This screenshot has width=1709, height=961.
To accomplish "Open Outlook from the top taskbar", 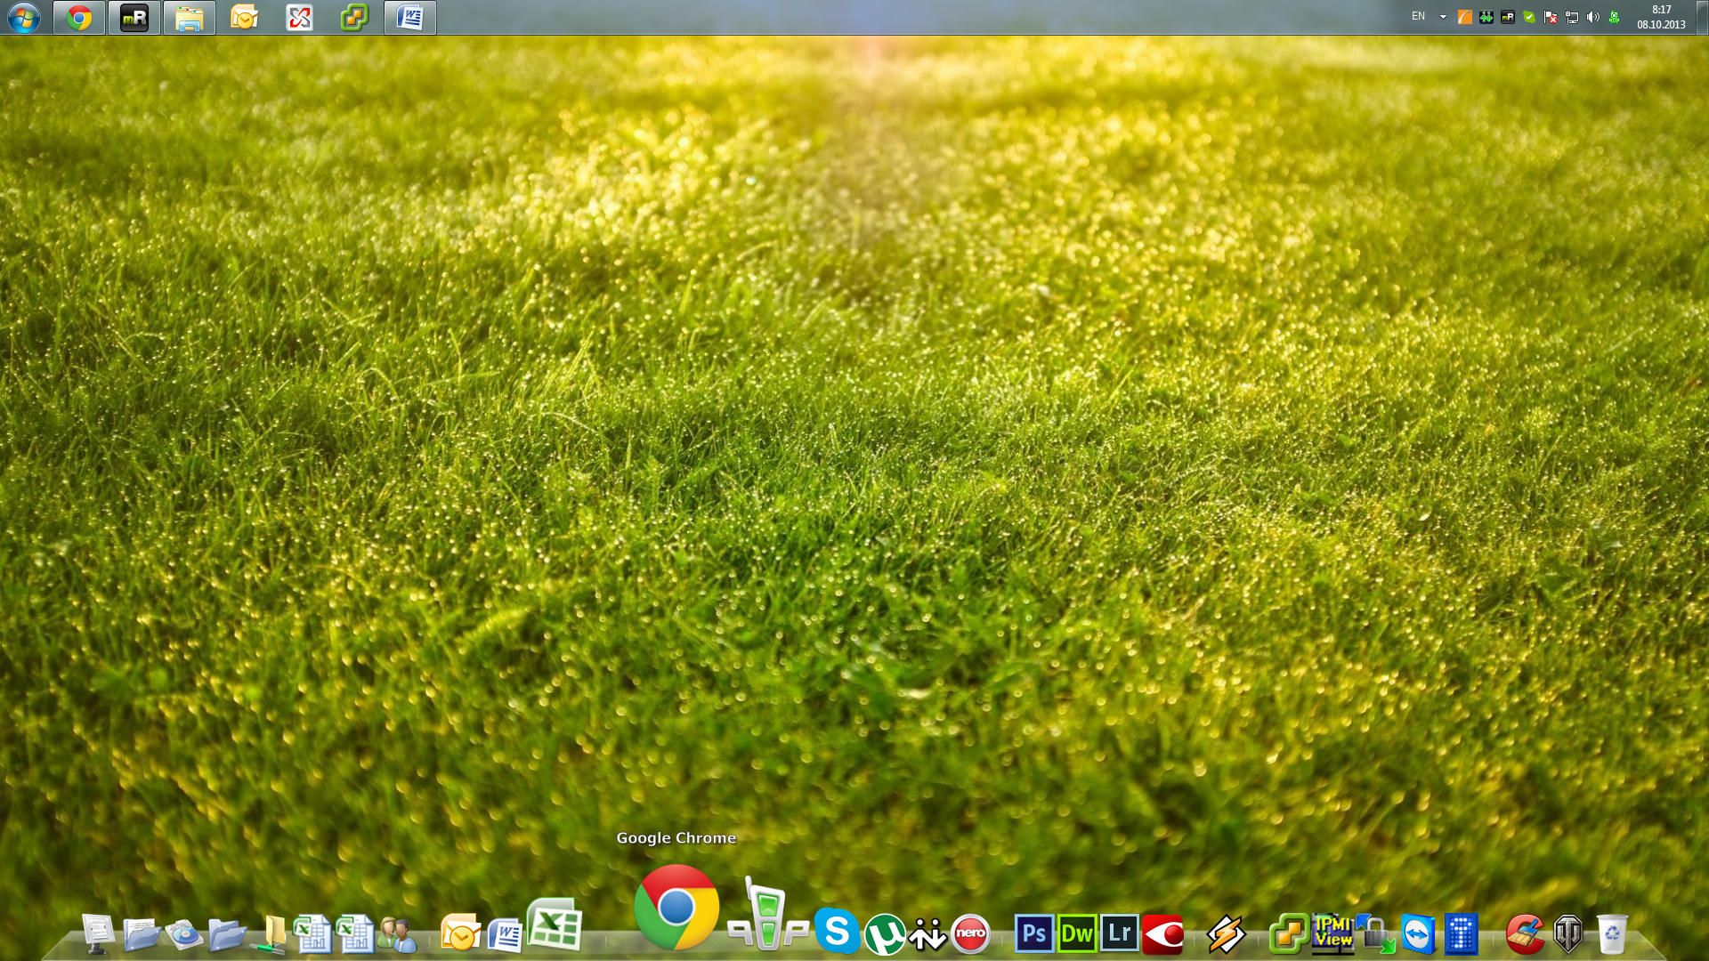I will (245, 18).
